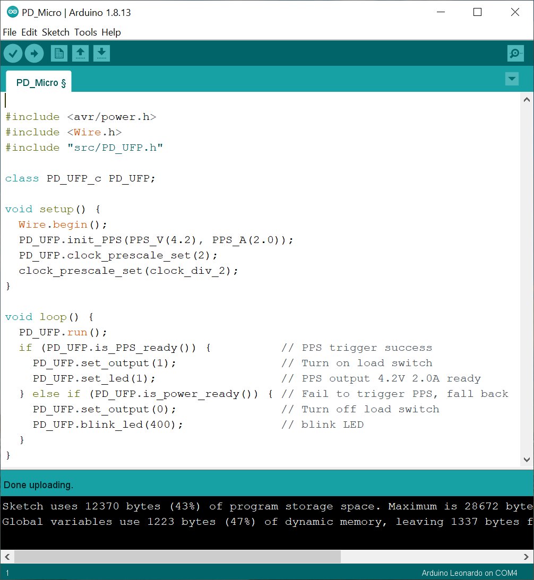
Task: Click the line number '1' in status bar
Action: point(7,573)
